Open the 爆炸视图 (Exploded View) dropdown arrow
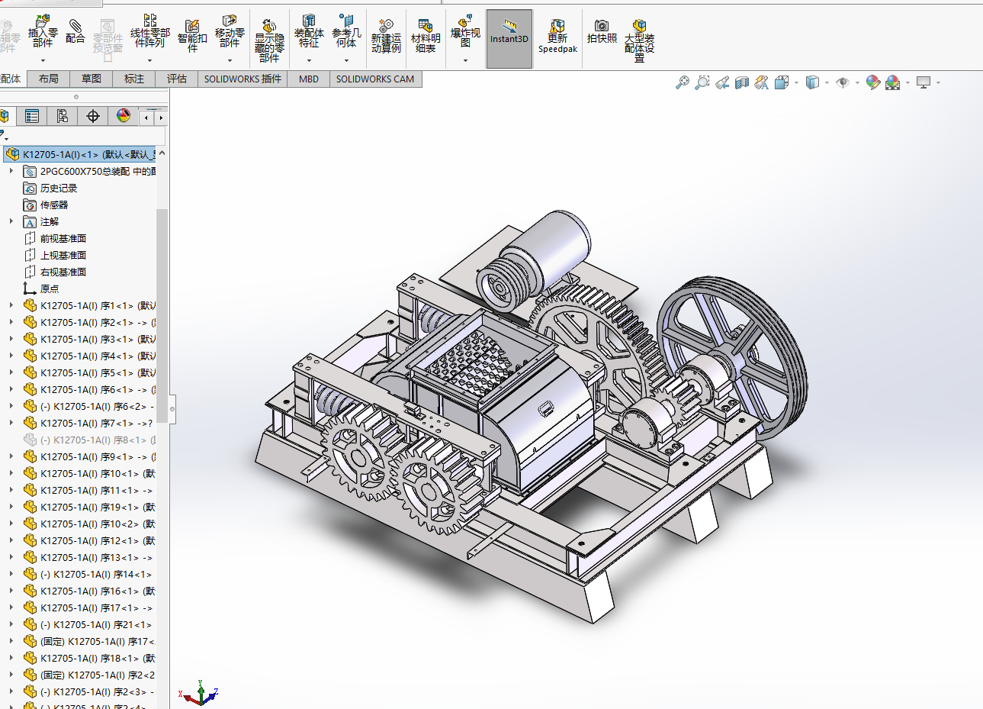 465,60
